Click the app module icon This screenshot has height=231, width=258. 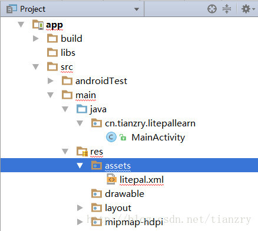coord(38,25)
